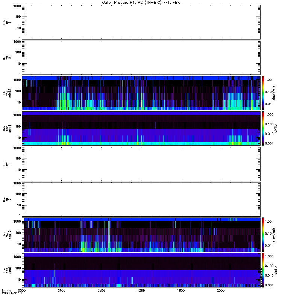The image size is (282, 301).
Task: Click the thc fbk scm1 nT color bar
Action: point(263,270)
